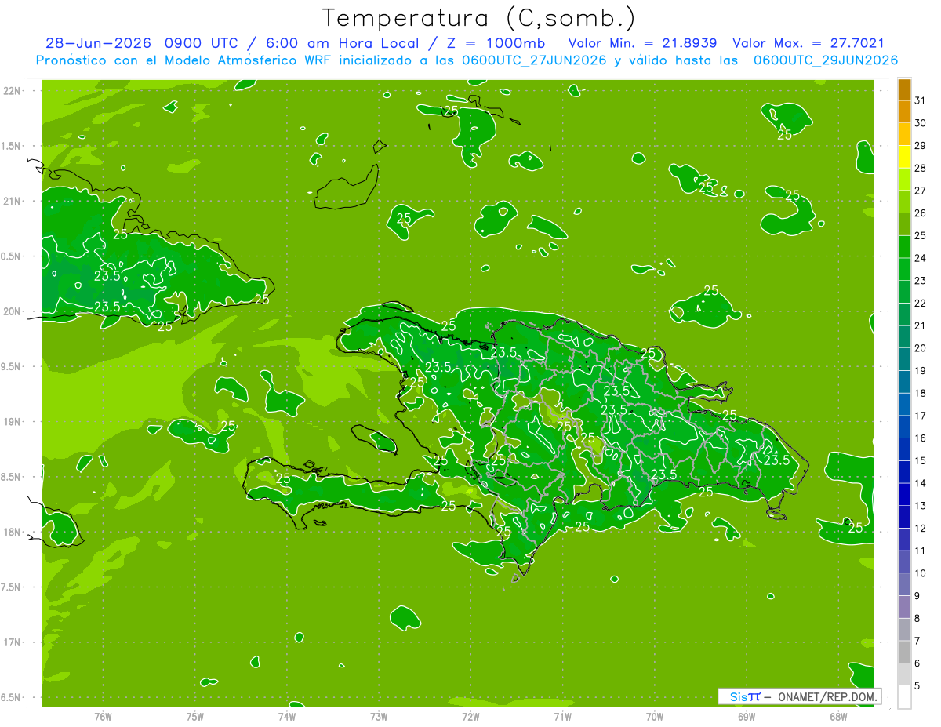Click the gray colorbar swatch between 6 and 7
This screenshot has width=941, height=727.
(904, 652)
